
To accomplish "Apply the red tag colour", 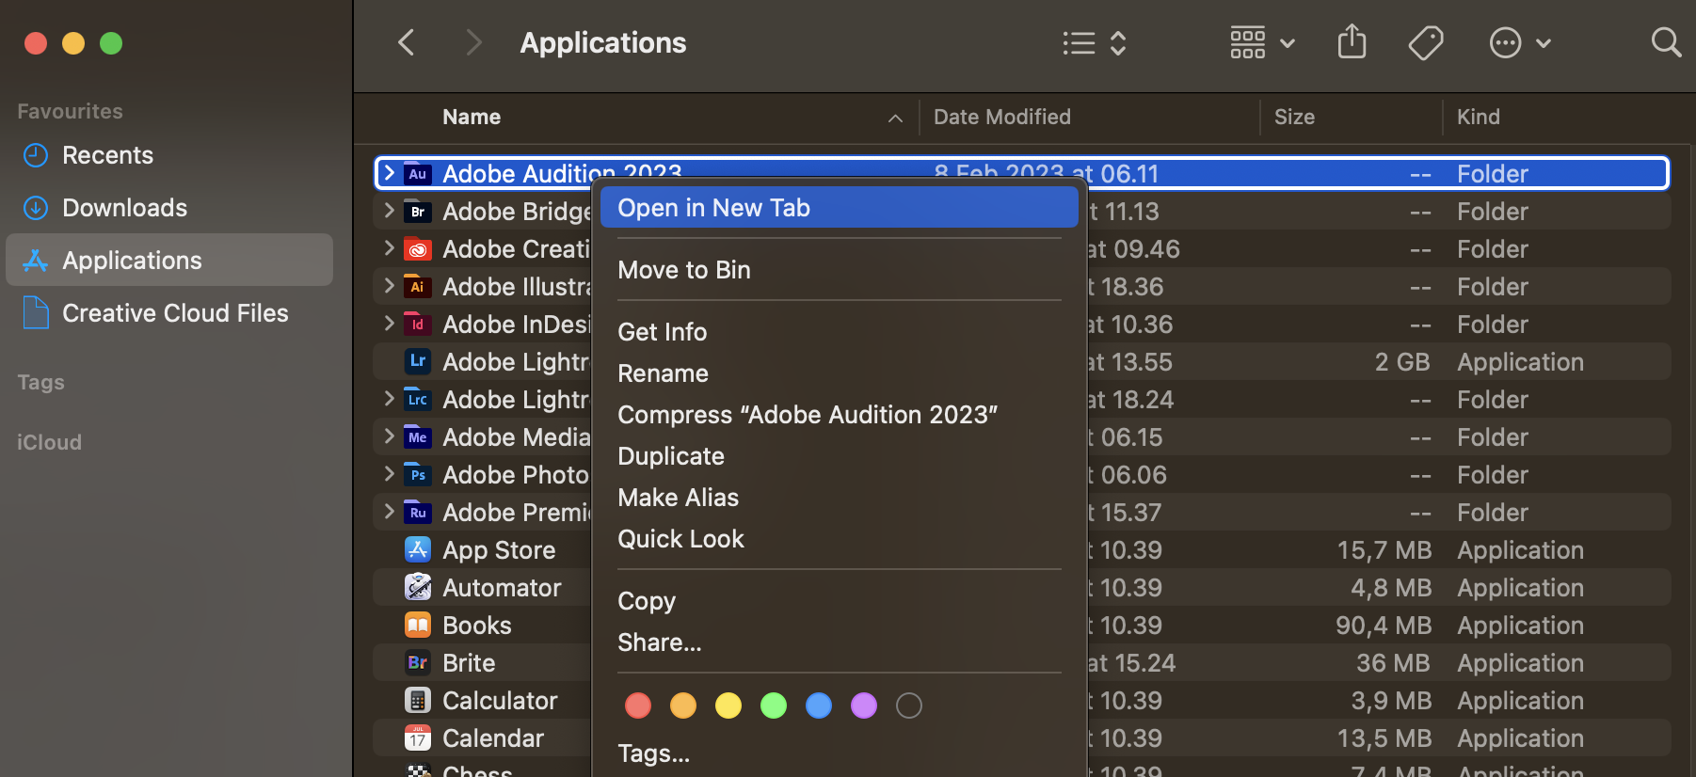I will click(x=638, y=706).
